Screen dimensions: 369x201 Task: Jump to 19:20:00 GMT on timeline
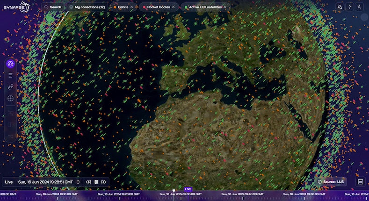[x=119, y=194]
